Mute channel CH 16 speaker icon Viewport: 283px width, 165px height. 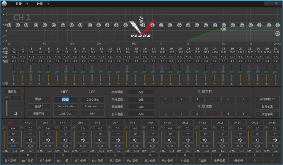[x=275, y=140]
